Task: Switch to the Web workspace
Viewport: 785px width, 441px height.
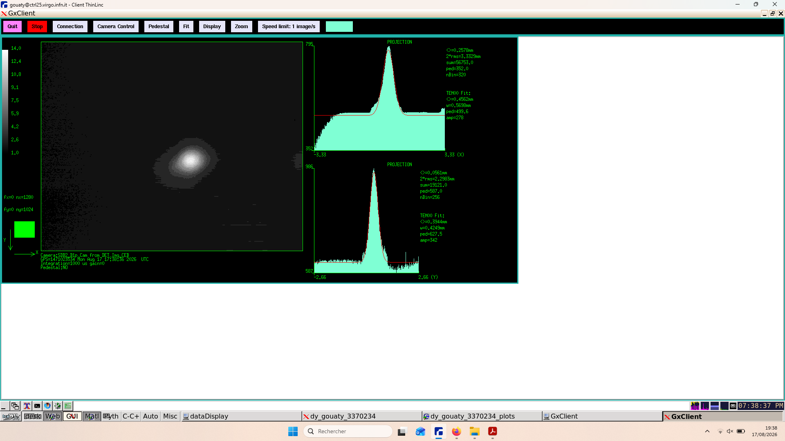Action: coord(52,416)
